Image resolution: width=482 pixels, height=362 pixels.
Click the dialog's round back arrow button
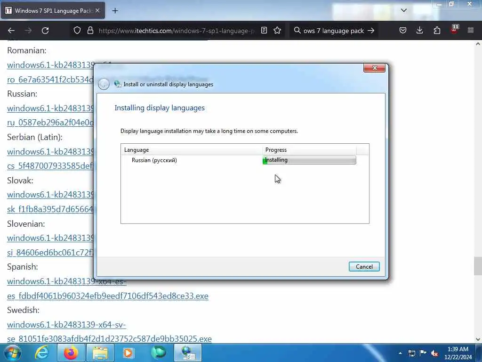[104, 84]
